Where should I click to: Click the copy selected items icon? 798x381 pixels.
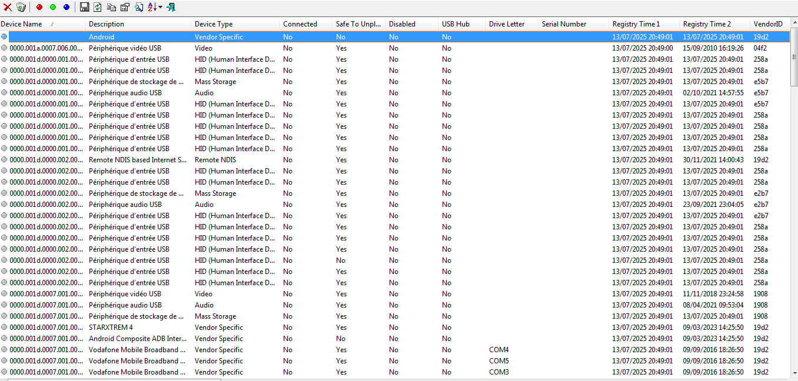(111, 7)
